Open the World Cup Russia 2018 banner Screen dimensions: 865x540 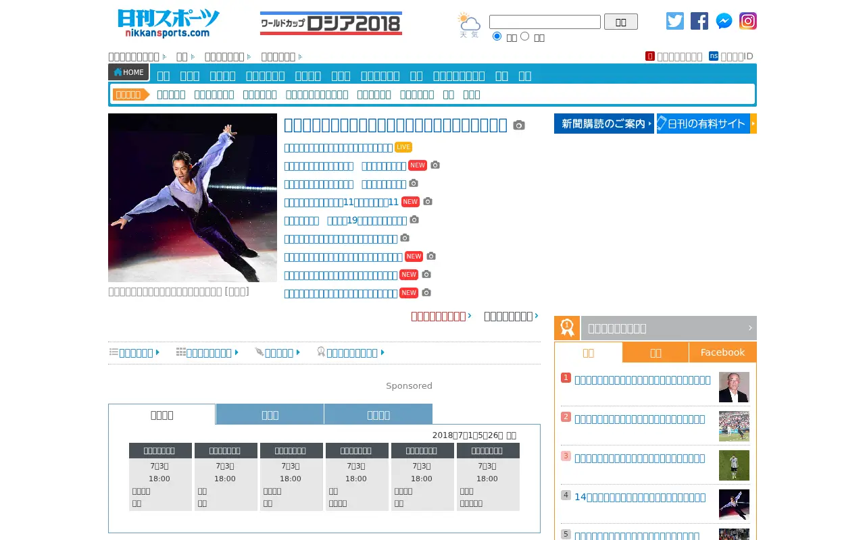tap(331, 23)
